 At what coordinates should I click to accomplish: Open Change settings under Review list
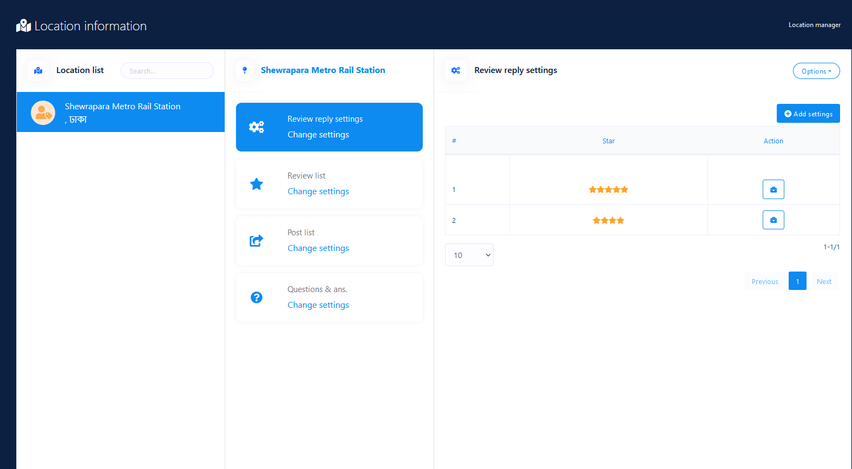[x=318, y=191]
